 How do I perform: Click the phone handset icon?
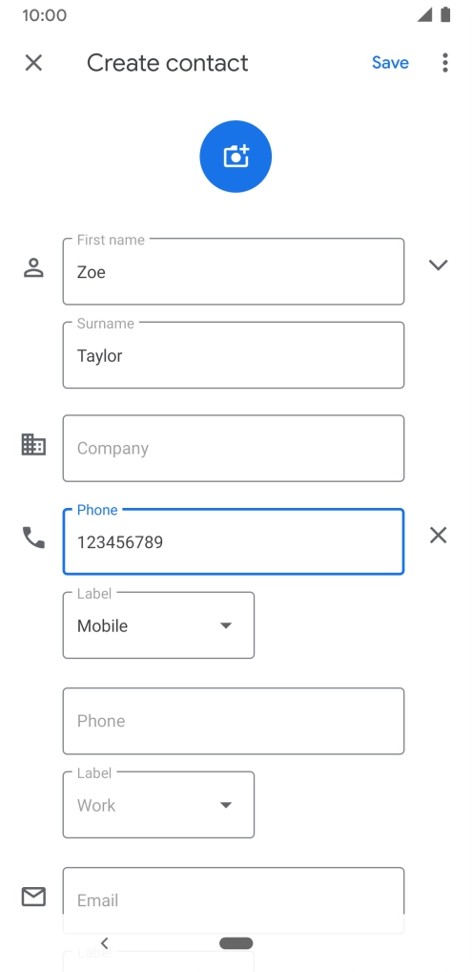33,538
